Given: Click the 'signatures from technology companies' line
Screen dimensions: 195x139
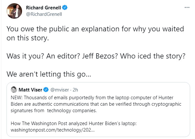Looking at the screenshot, I should coord(54,111).
